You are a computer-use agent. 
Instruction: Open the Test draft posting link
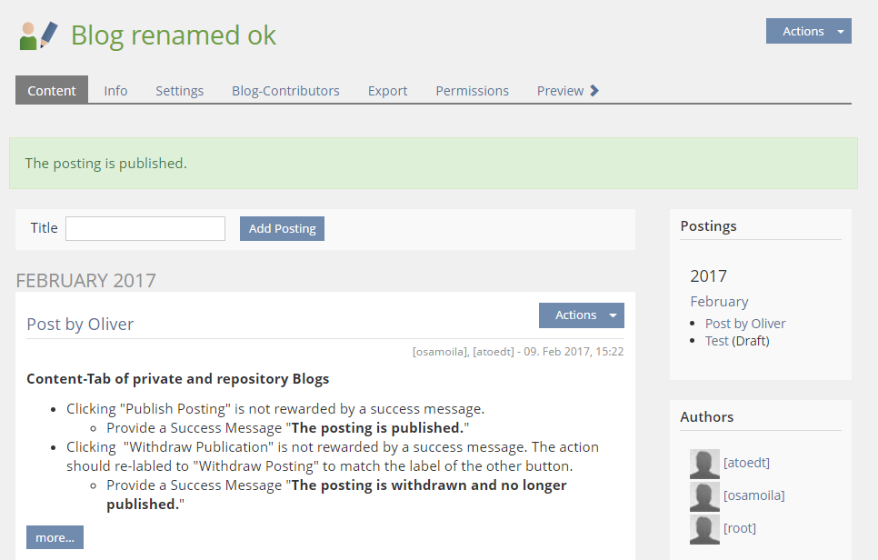click(716, 341)
